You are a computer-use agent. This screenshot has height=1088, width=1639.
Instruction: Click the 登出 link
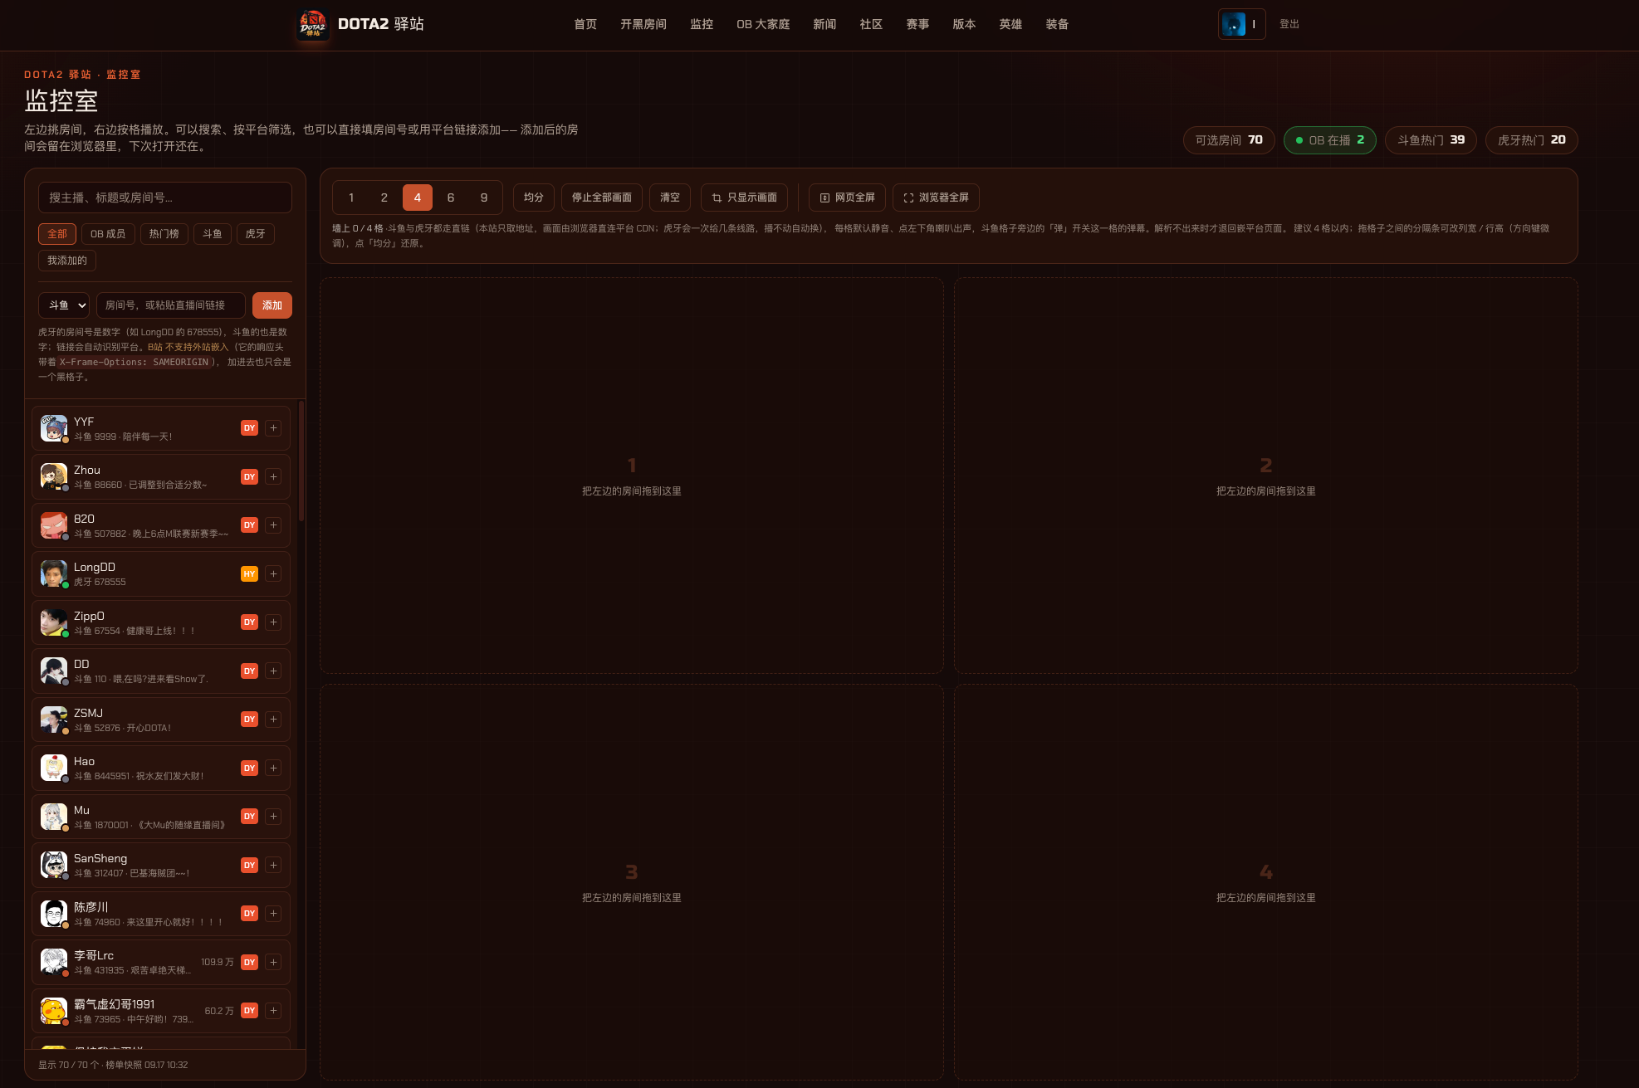(x=1289, y=24)
